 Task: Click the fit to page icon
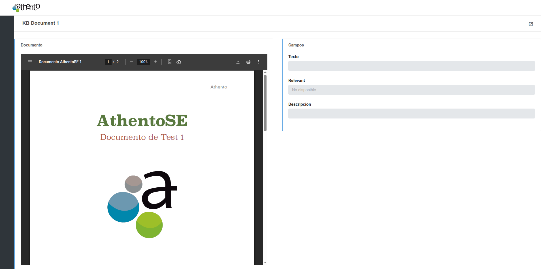(169, 62)
